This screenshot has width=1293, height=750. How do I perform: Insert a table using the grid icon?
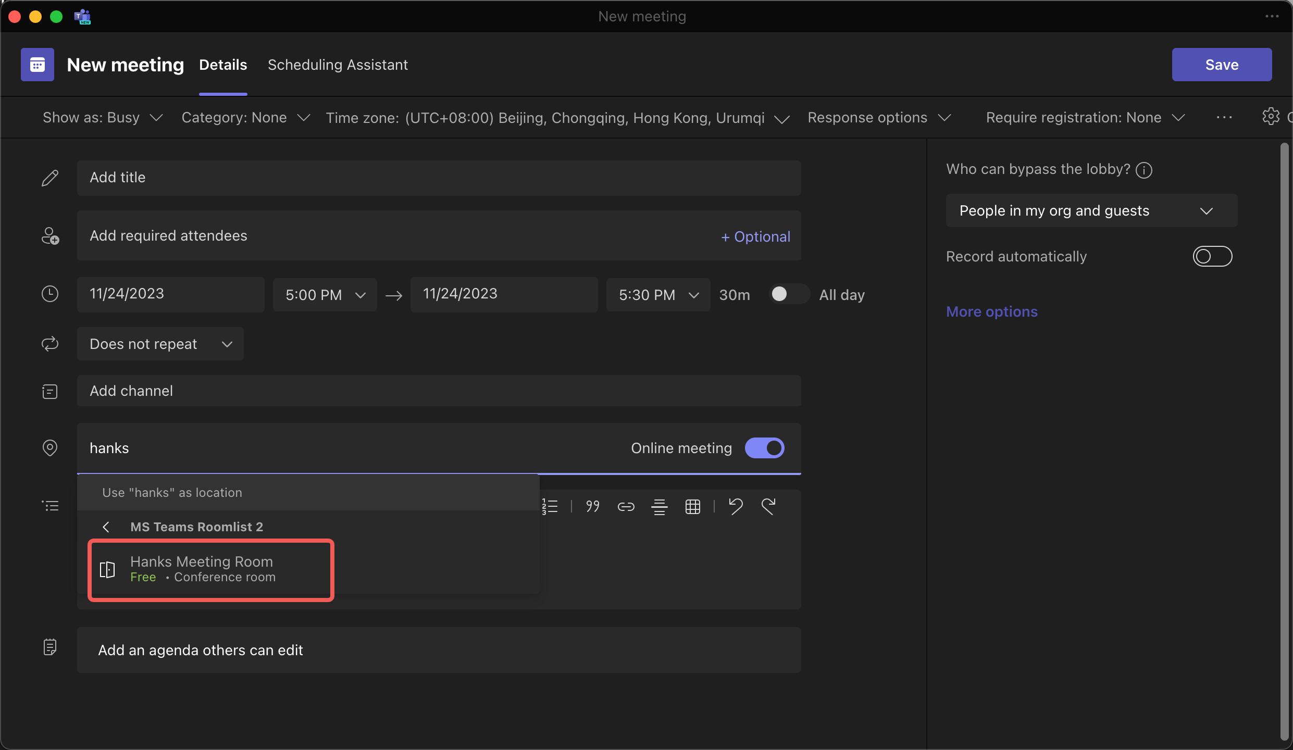point(692,506)
